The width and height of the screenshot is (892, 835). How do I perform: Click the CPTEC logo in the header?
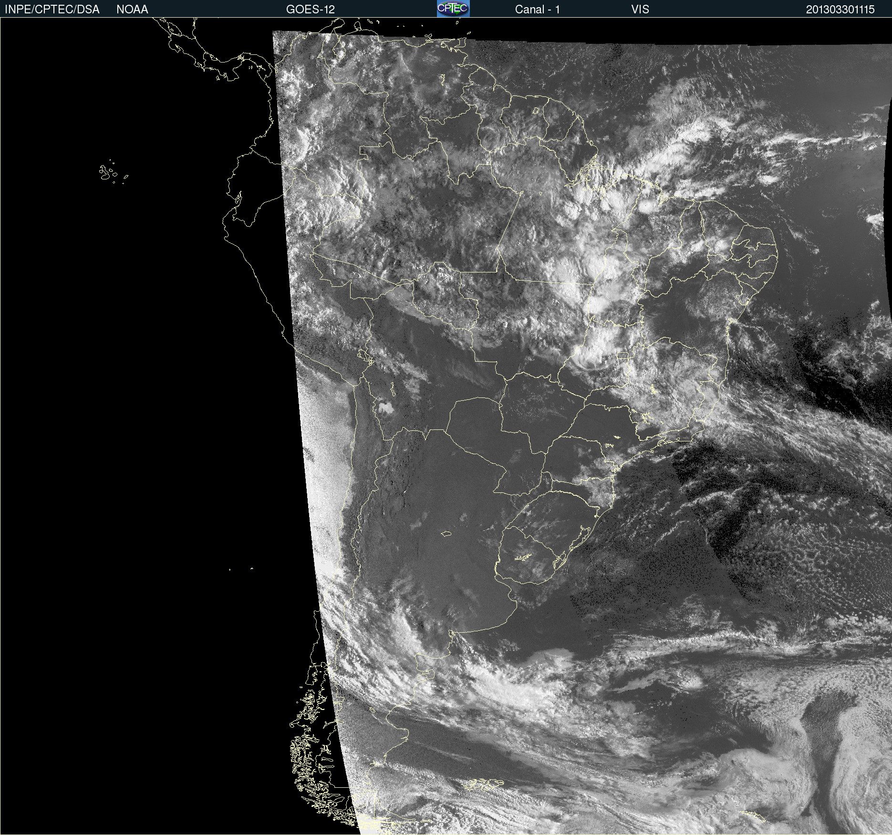[x=453, y=9]
